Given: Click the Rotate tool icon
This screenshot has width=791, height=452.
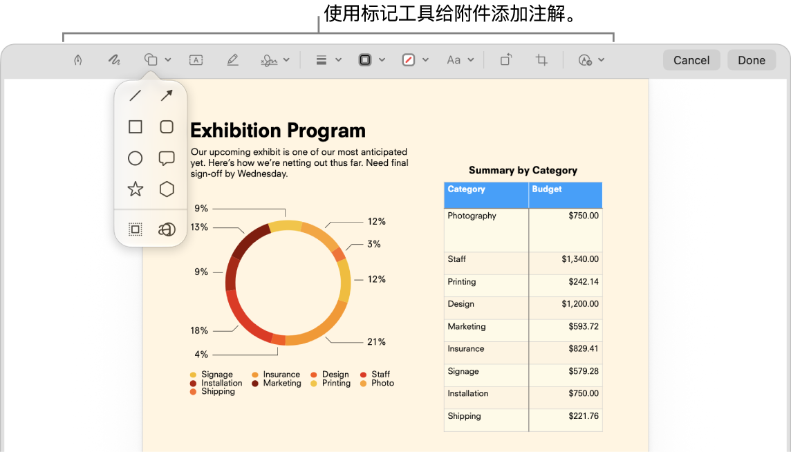Looking at the screenshot, I should point(506,60).
